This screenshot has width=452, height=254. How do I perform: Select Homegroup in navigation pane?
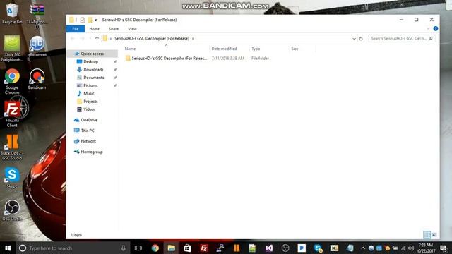click(92, 152)
